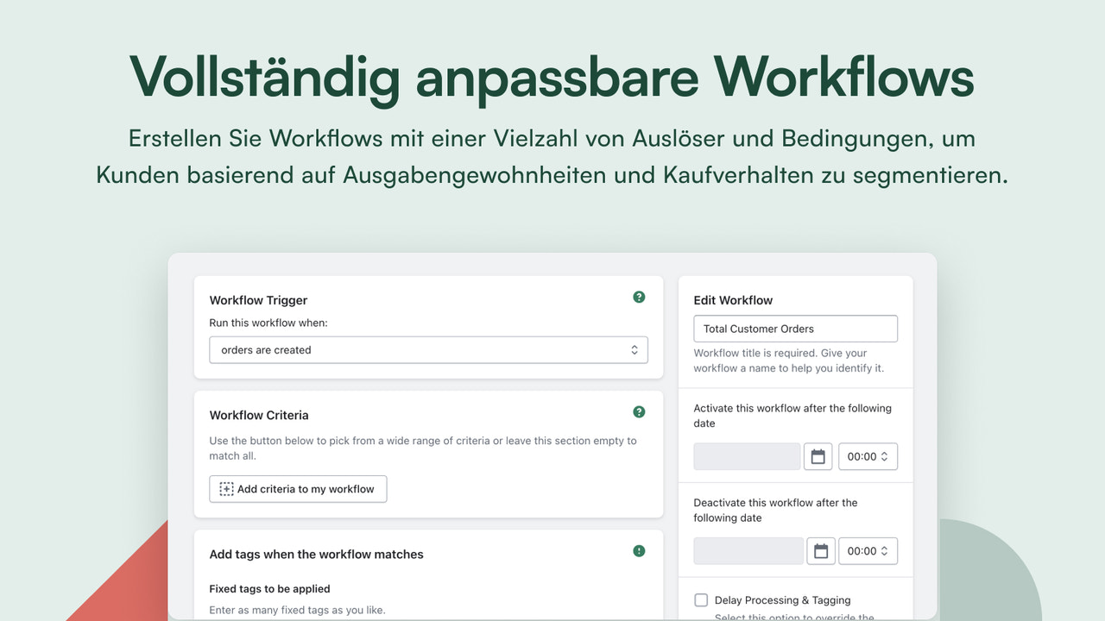The height and width of the screenshot is (621, 1105).
Task: Click the 'Edit Workflow' heading
Action: pyautogui.click(x=733, y=300)
